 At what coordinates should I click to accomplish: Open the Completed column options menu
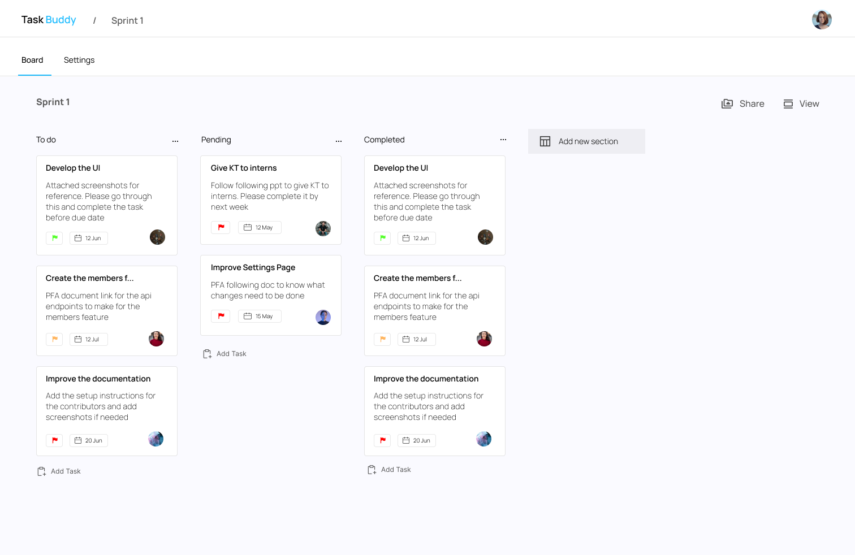pos(503,140)
